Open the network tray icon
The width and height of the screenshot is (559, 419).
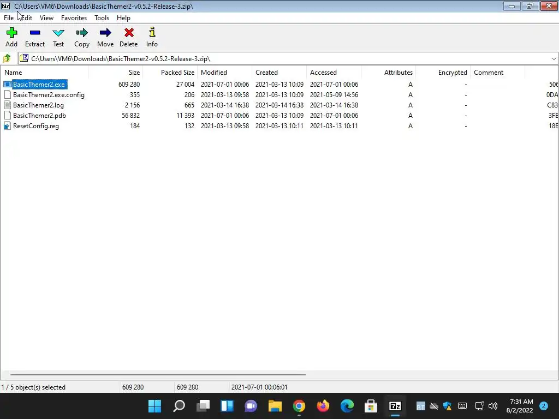point(479,406)
